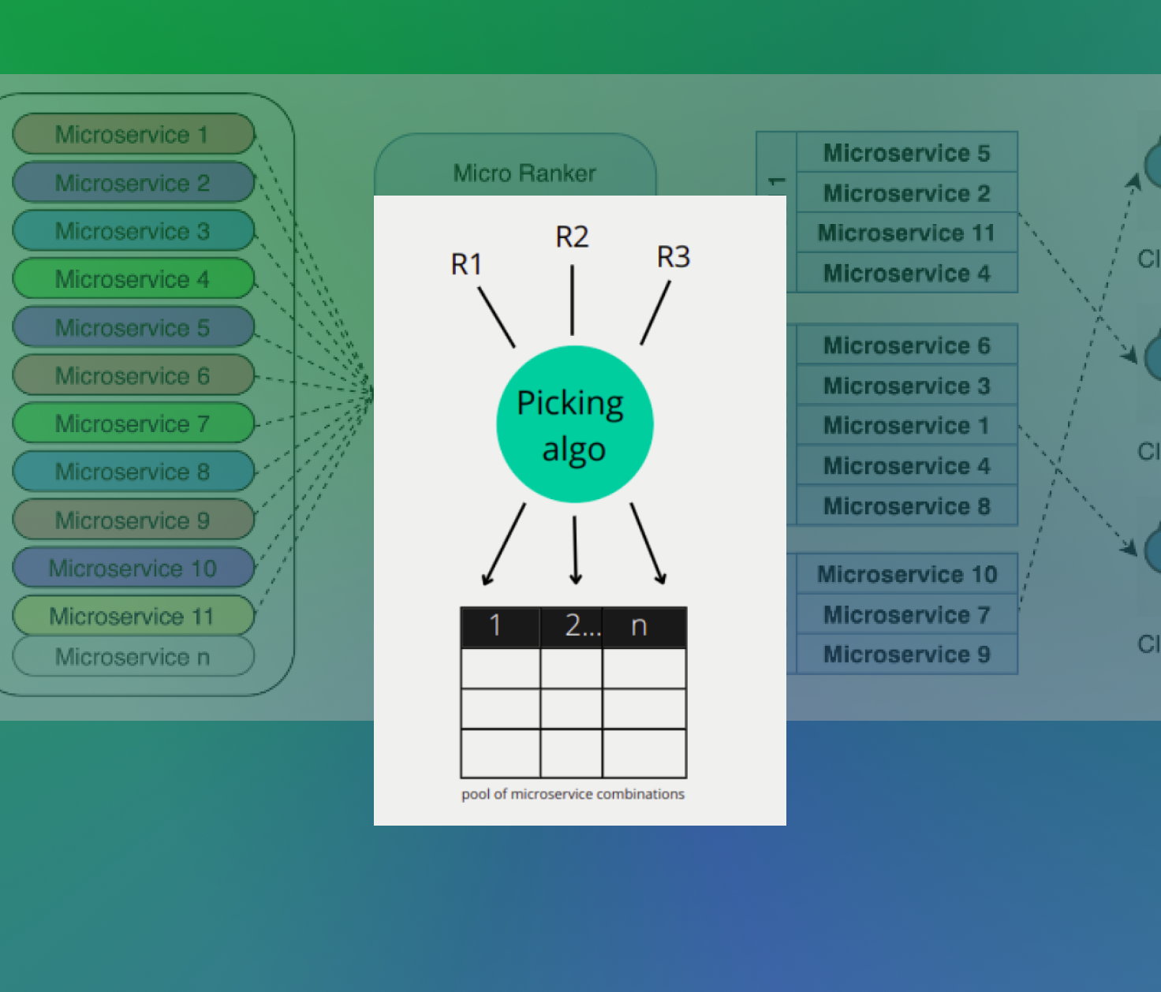The height and width of the screenshot is (992, 1161).
Task: Click the pool of microservice combinations caption
Action: (573, 794)
